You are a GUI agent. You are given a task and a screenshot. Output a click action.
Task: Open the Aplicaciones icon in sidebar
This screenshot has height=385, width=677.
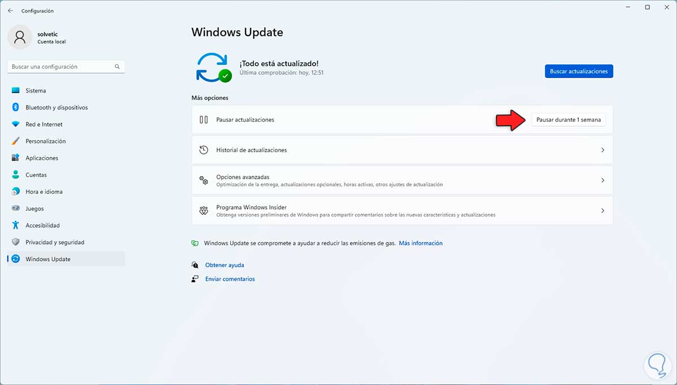click(x=15, y=158)
